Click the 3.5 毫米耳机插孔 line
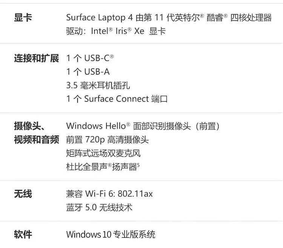 [x=98, y=85]
